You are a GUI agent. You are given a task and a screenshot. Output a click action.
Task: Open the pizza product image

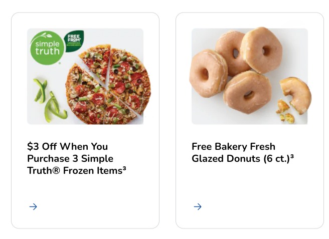coord(85,76)
